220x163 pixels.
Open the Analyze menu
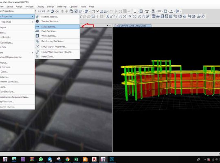tap(29, 7)
